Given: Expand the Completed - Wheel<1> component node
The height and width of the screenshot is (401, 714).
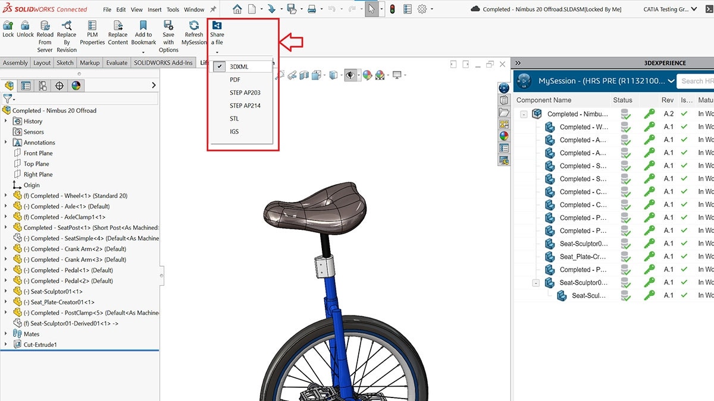Looking at the screenshot, I should (6, 195).
